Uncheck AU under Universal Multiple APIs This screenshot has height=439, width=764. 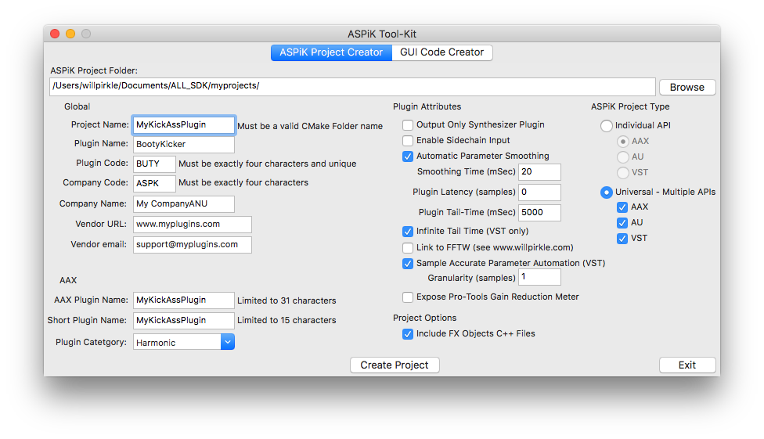(x=622, y=223)
